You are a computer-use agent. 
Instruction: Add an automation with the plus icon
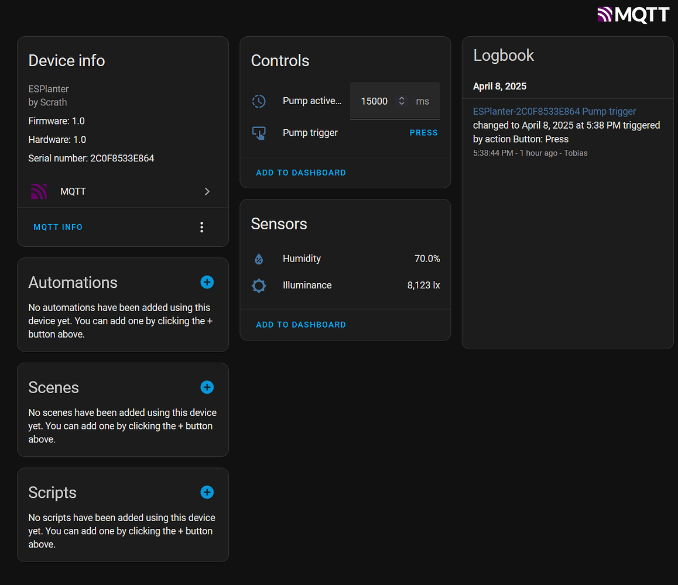(207, 282)
